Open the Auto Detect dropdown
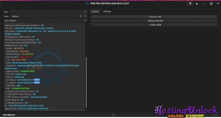Viewport: 221px width, 118px height. [x=46, y=21]
